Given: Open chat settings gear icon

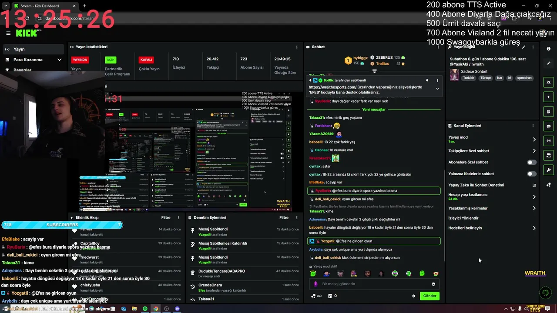Looking at the screenshot, I should (x=414, y=296).
